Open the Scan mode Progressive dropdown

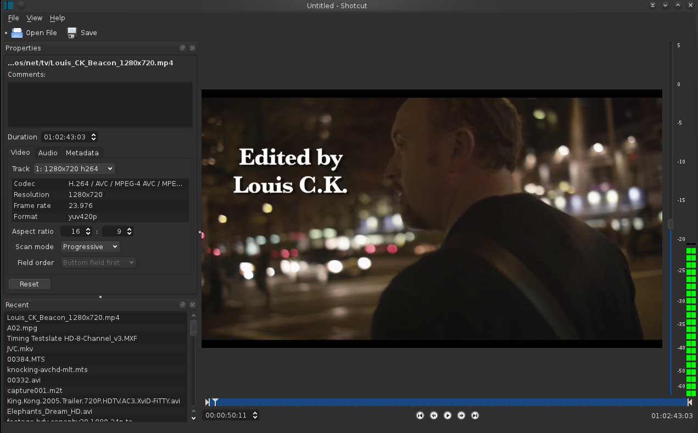[x=90, y=247]
